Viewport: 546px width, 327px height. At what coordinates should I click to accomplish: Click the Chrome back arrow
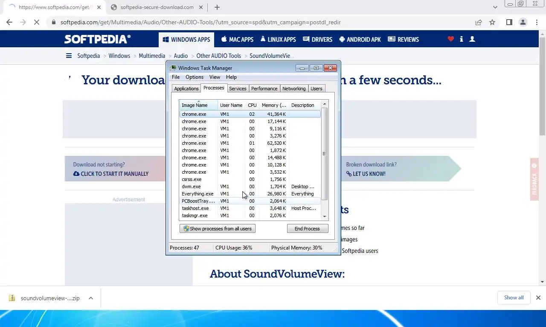(9, 22)
